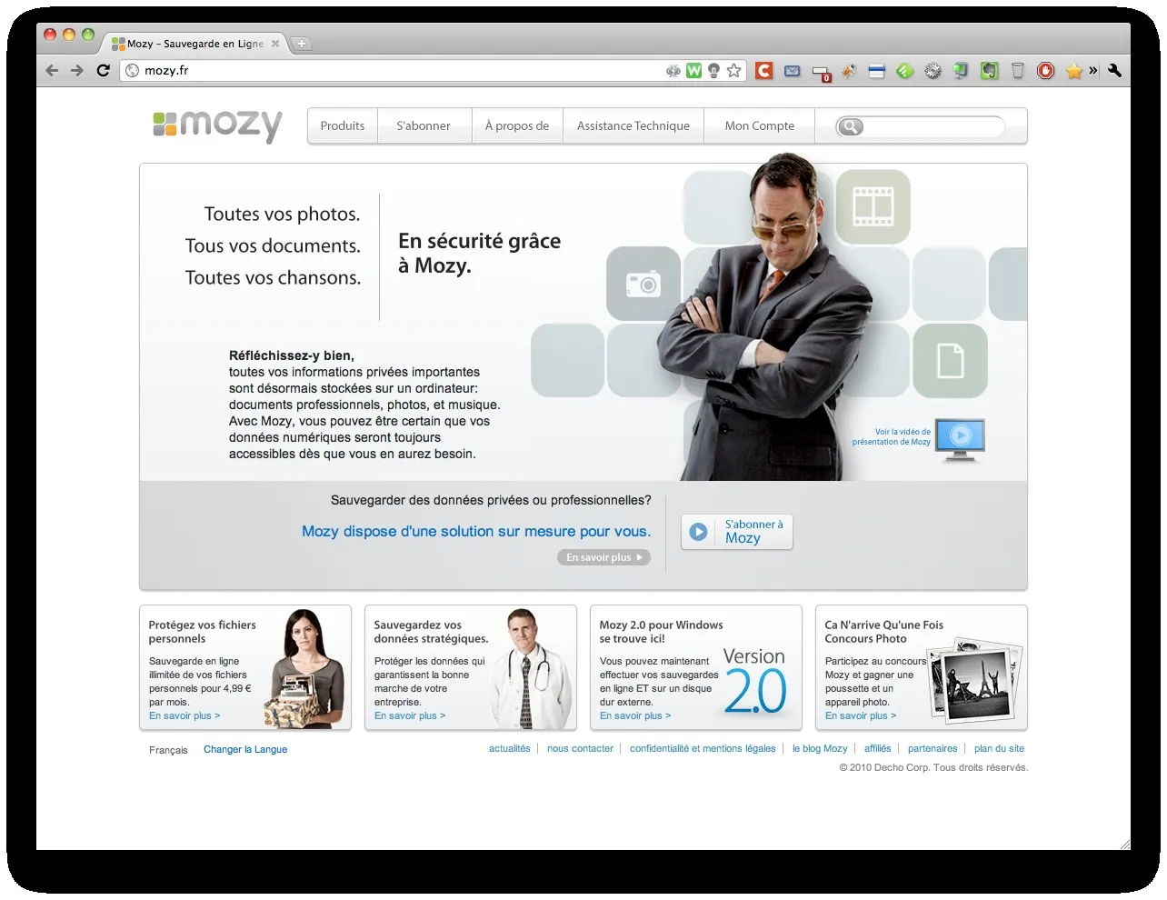Open nous contacter footer link
1167x900 pixels.
point(580,749)
